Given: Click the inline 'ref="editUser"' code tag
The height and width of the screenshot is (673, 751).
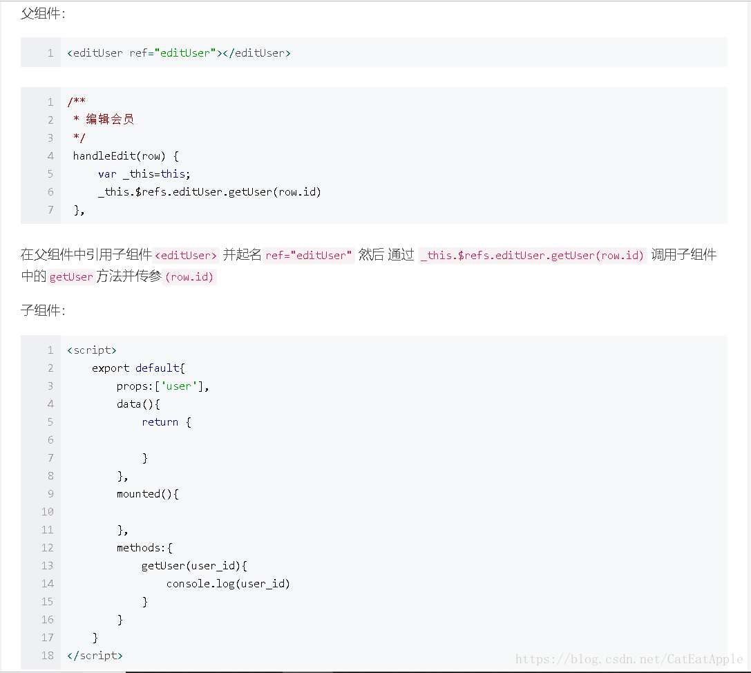Looking at the screenshot, I should point(308,255).
